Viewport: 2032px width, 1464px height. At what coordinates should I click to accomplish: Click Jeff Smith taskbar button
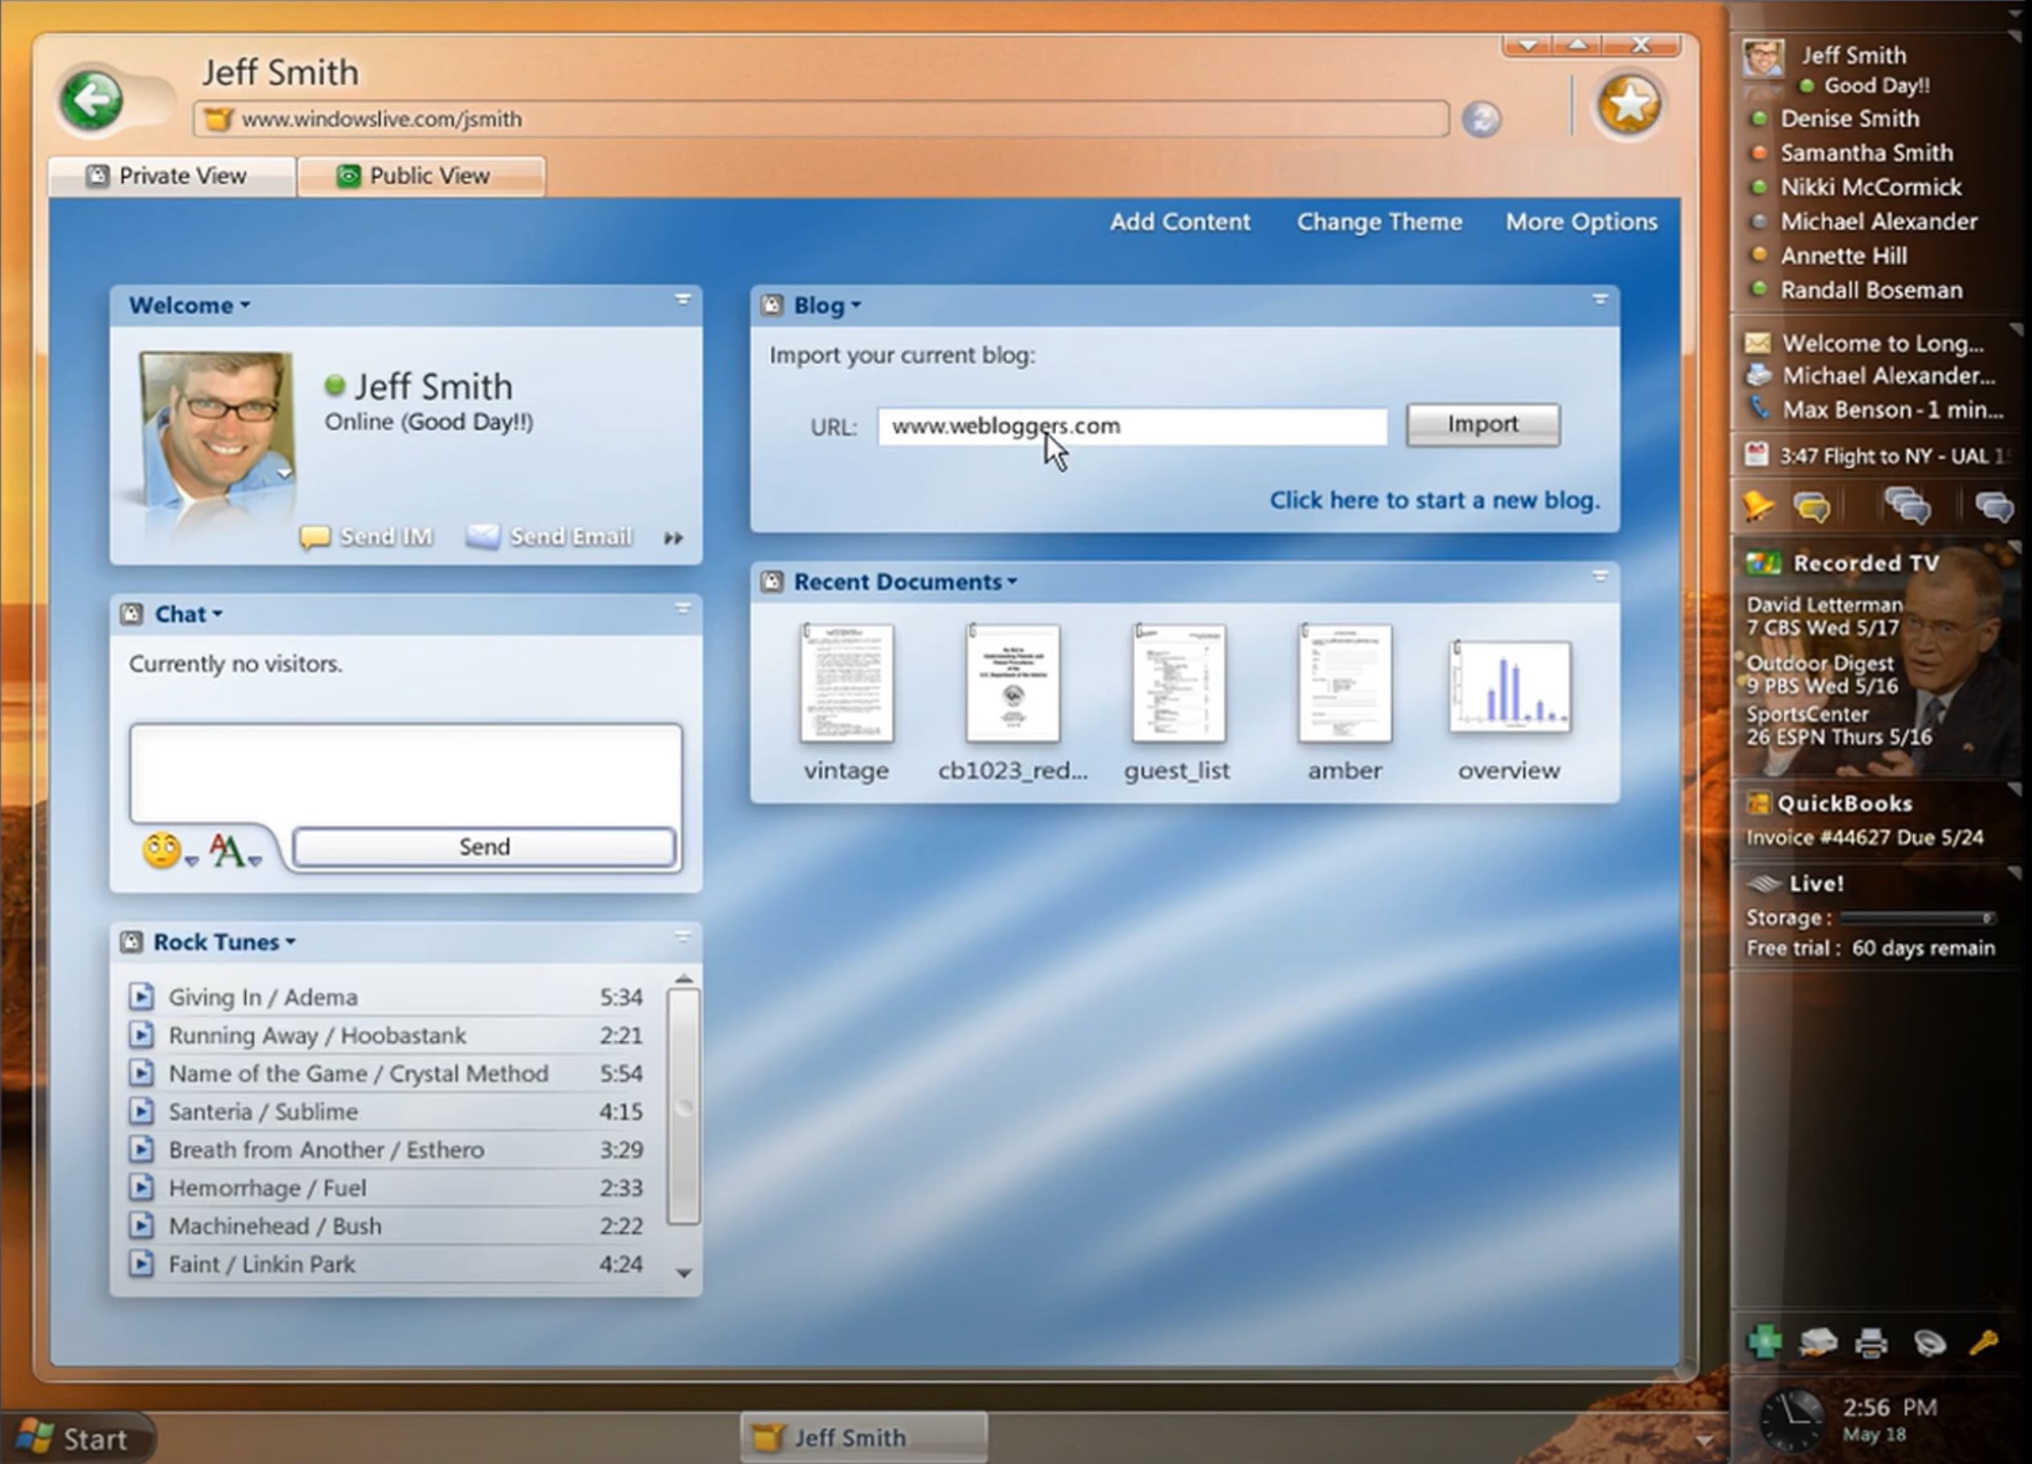[x=864, y=1437]
